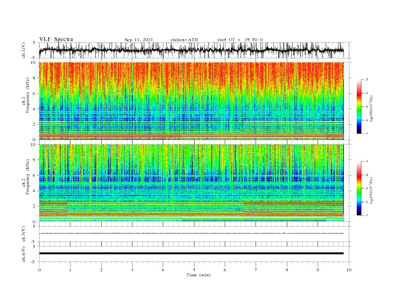Click the "-7" label on ch.1 colorbar
Screen dimensions: 393x303
[366, 134]
